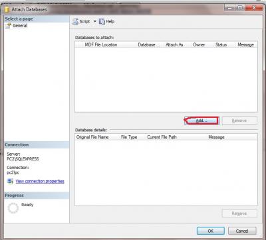Close the Attach Databases window
The height and width of the screenshot is (240, 266).
(x=254, y=8)
